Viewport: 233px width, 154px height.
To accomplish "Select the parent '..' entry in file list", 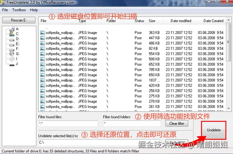I will 47,28.
